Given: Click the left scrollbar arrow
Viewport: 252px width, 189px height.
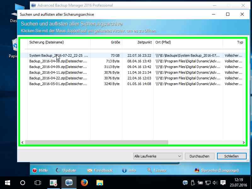Looking at the screenshot, I should pos(22,143).
